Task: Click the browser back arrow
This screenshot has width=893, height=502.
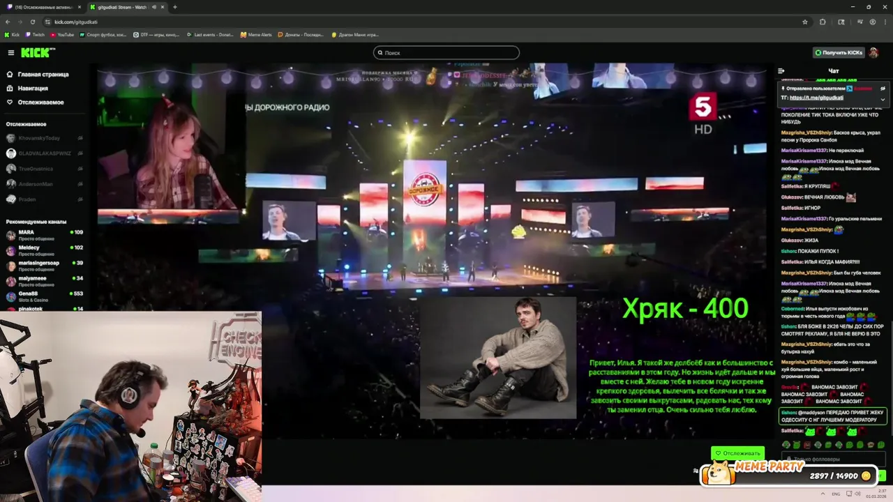Action: (x=8, y=22)
